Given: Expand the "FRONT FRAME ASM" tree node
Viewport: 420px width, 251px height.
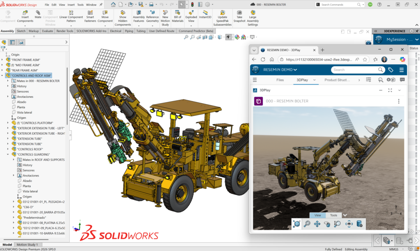Looking at the screenshot, I should coord(2,60).
